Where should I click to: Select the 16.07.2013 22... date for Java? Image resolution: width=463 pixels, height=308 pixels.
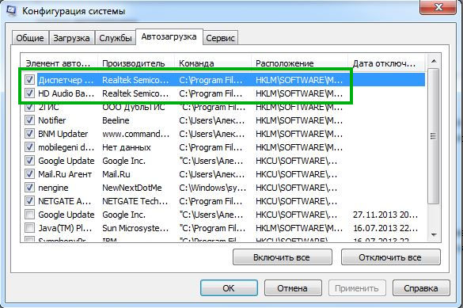[385, 228]
